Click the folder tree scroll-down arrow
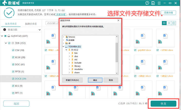The image size is (181, 110). pos(117,73)
